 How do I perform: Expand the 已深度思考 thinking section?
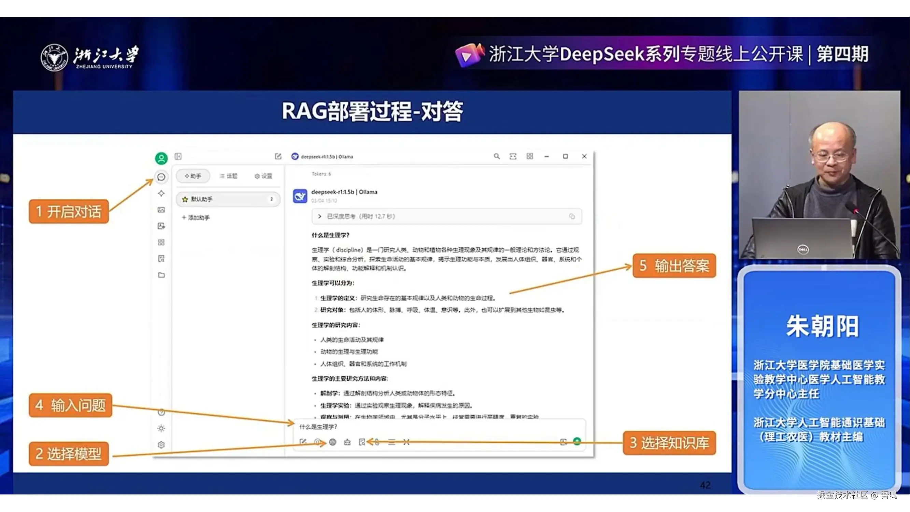click(x=320, y=216)
